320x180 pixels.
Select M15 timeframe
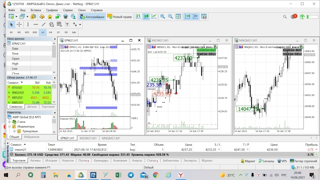(x=27, y=32)
